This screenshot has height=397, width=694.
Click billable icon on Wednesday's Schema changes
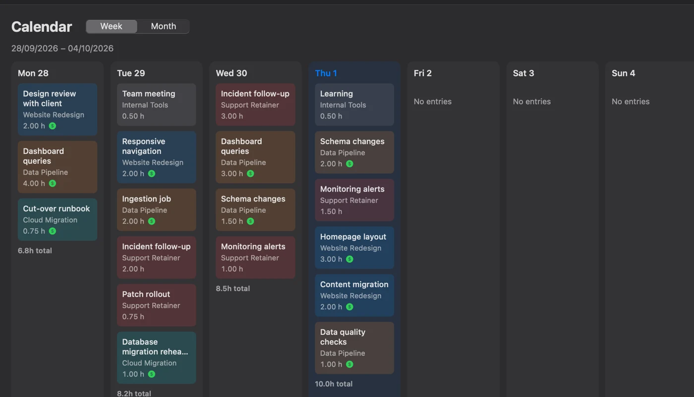click(250, 221)
